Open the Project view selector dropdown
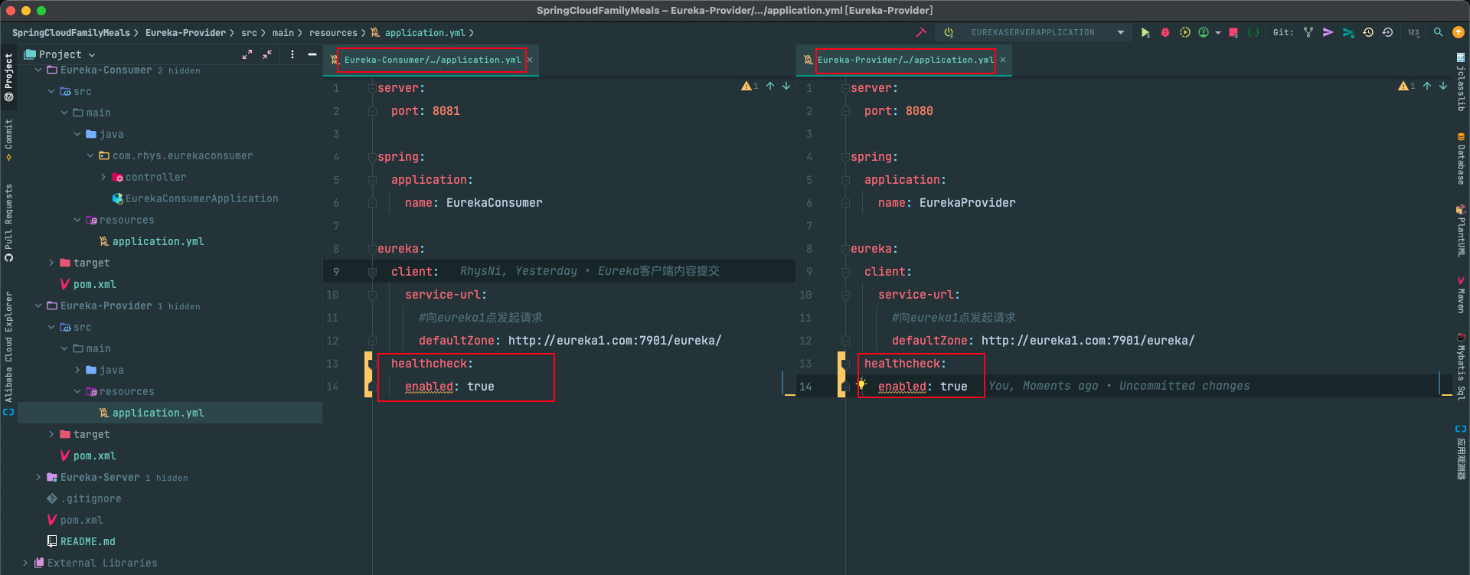The image size is (1470, 575). pyautogui.click(x=60, y=54)
